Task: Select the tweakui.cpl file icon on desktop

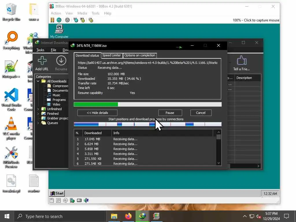Action: click(11, 184)
